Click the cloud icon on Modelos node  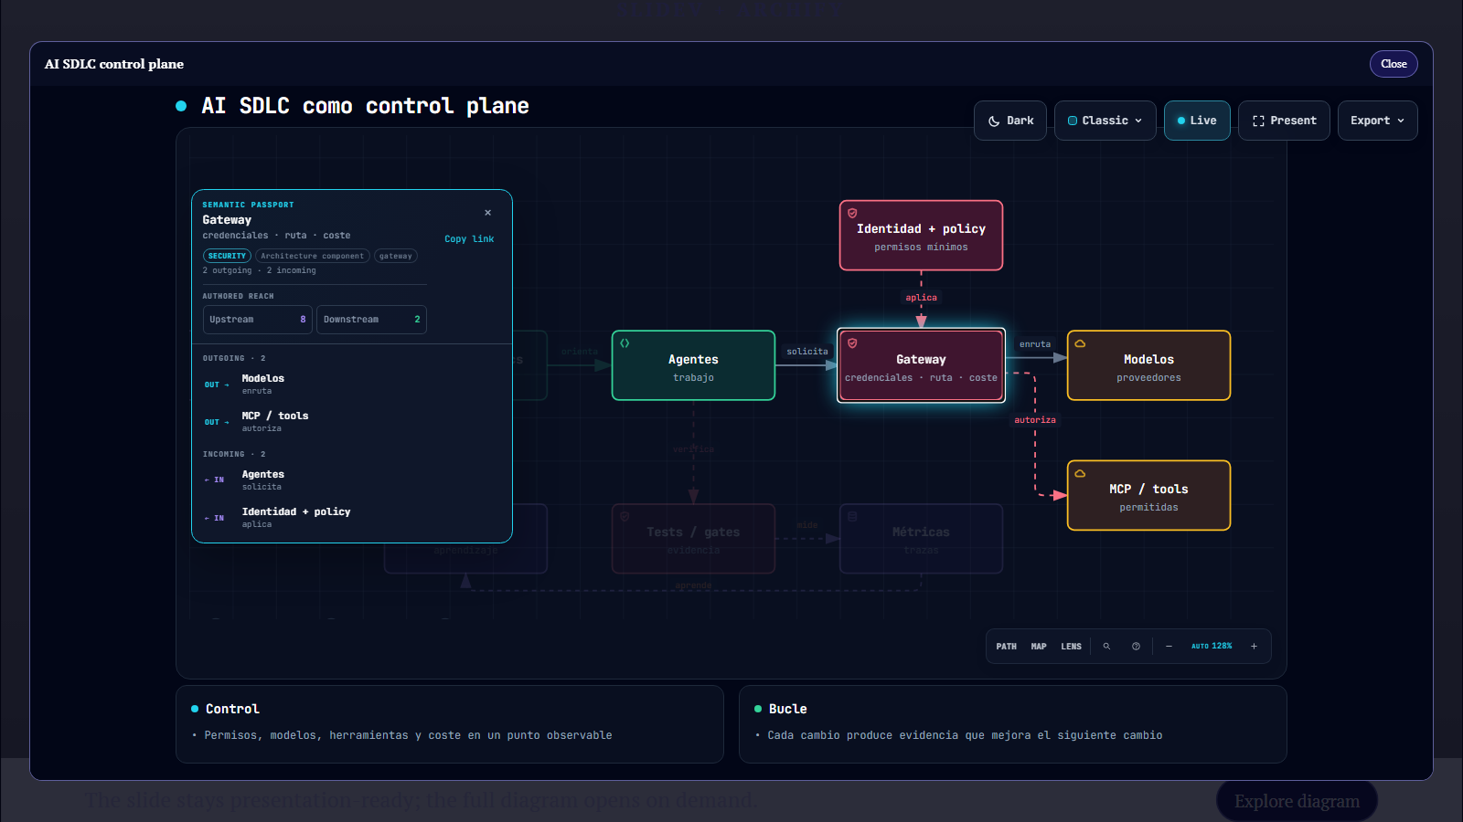coord(1080,343)
